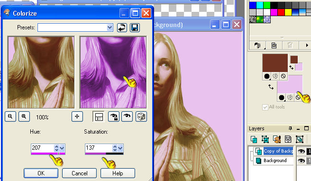Open the foreground Style color button
311x181 pixels.
[267, 76]
